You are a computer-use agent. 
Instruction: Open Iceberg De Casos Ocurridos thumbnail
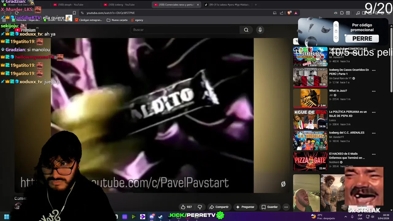point(310,77)
